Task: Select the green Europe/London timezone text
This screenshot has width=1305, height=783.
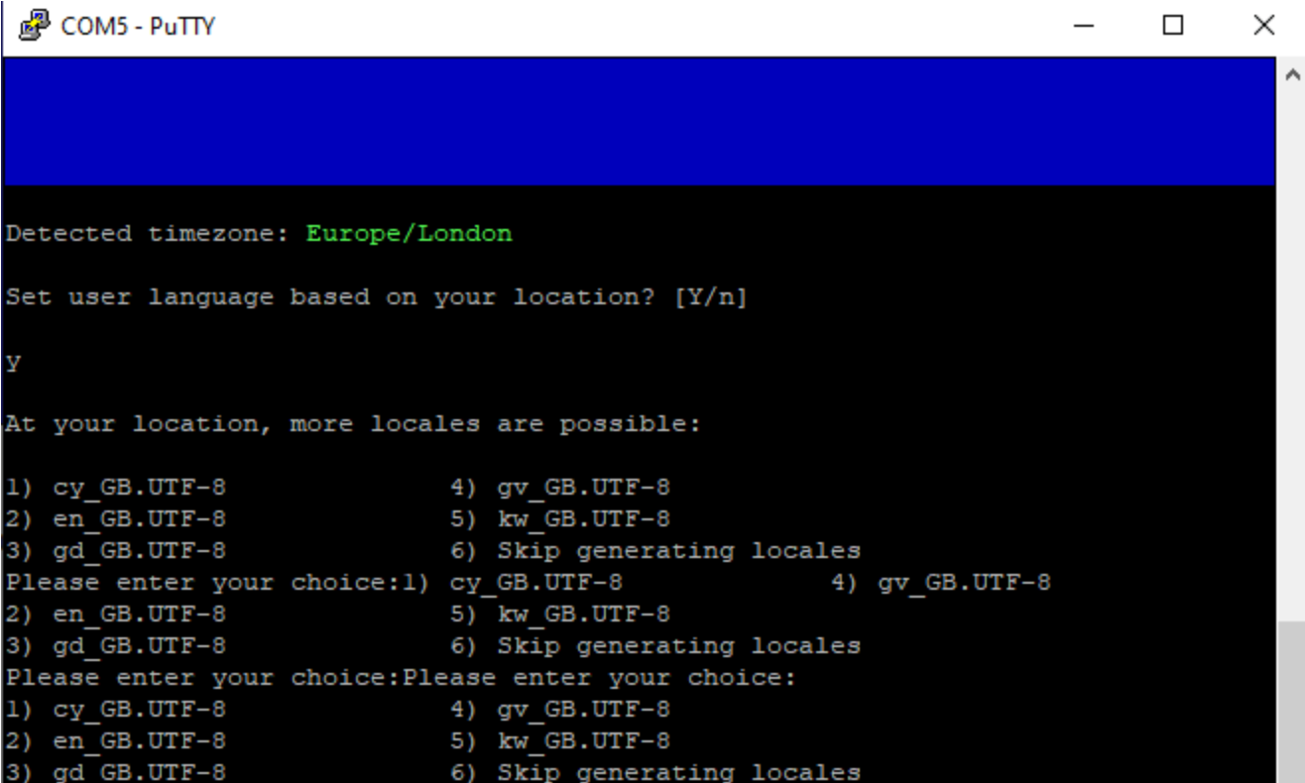Action: click(x=409, y=234)
